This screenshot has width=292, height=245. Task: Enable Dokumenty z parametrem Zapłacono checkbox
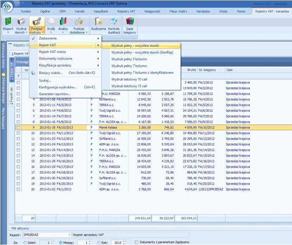(x=136, y=242)
